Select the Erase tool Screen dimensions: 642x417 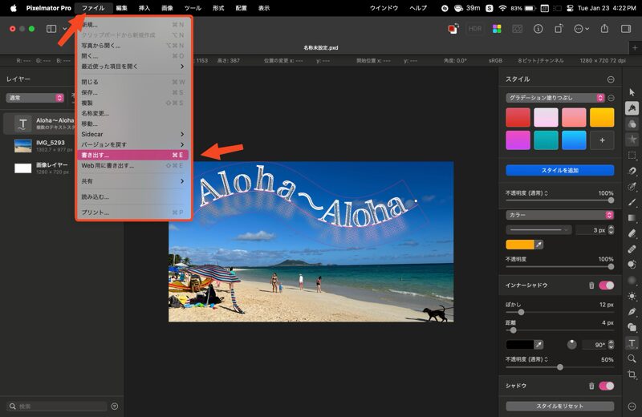click(632, 233)
